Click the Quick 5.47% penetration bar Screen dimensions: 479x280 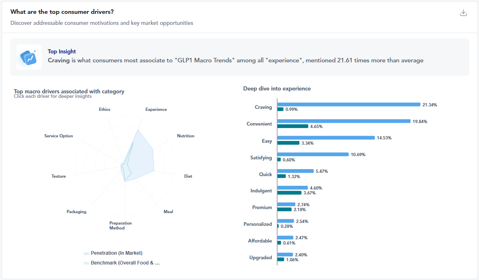[295, 171]
